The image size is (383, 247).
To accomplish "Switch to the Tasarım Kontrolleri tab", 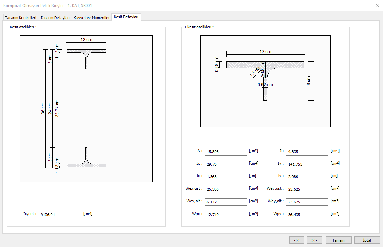I will click(x=20, y=18).
